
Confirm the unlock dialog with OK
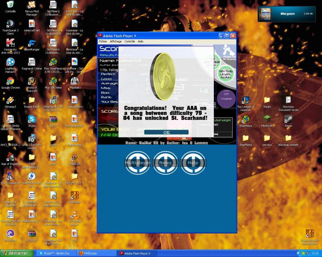tap(166, 132)
